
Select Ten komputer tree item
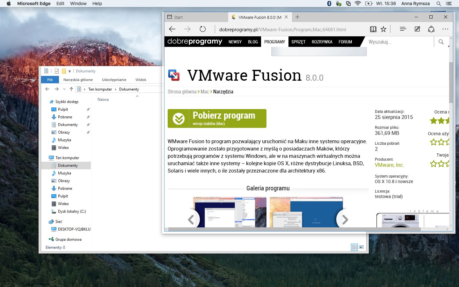click(x=67, y=158)
